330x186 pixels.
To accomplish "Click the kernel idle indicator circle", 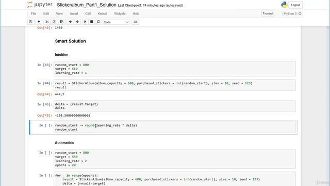I will tap(300, 14).
